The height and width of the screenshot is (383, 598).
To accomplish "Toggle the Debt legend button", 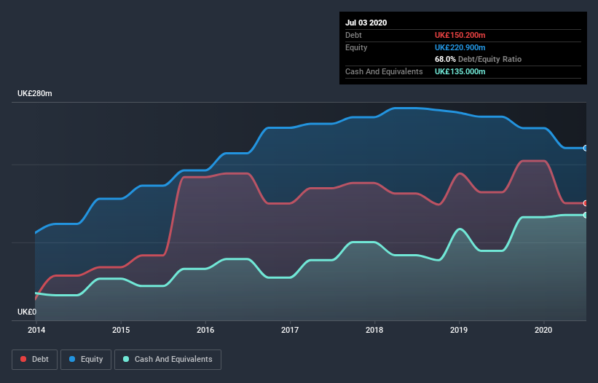I will pos(34,360).
